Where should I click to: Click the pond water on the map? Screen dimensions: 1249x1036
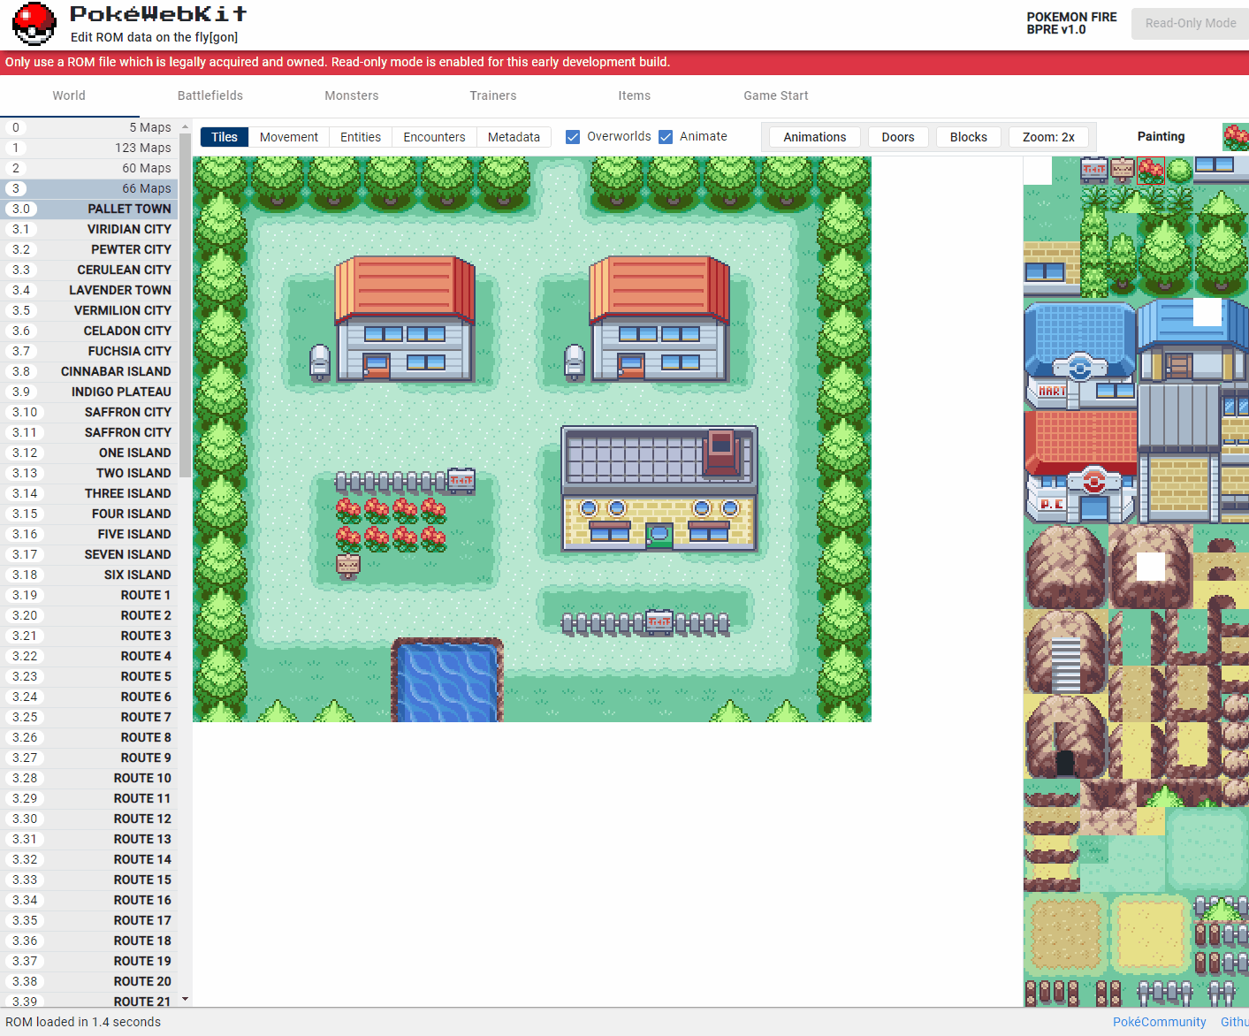tap(447, 681)
